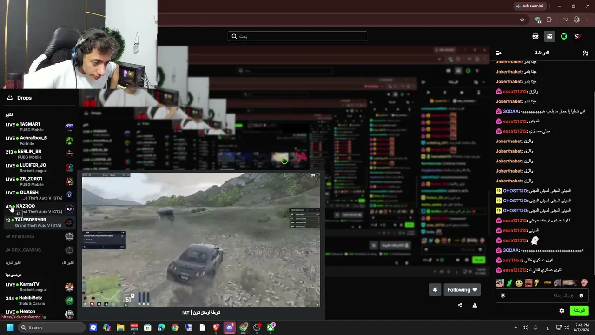Image resolution: width=595 pixels, height=335 pixels.
Task: Toggle the theatre layout icon in header
Action: click(x=549, y=36)
